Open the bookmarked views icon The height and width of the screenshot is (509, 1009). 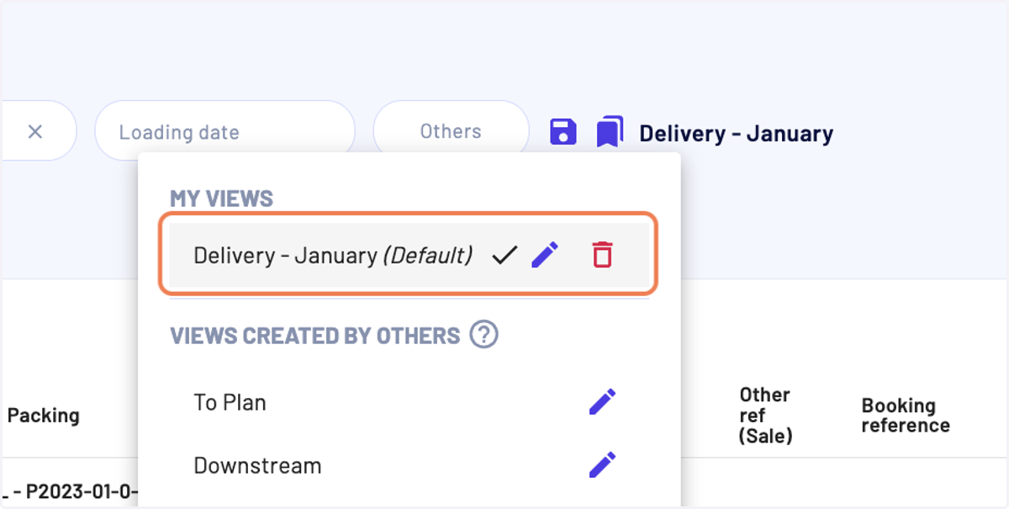coord(610,132)
